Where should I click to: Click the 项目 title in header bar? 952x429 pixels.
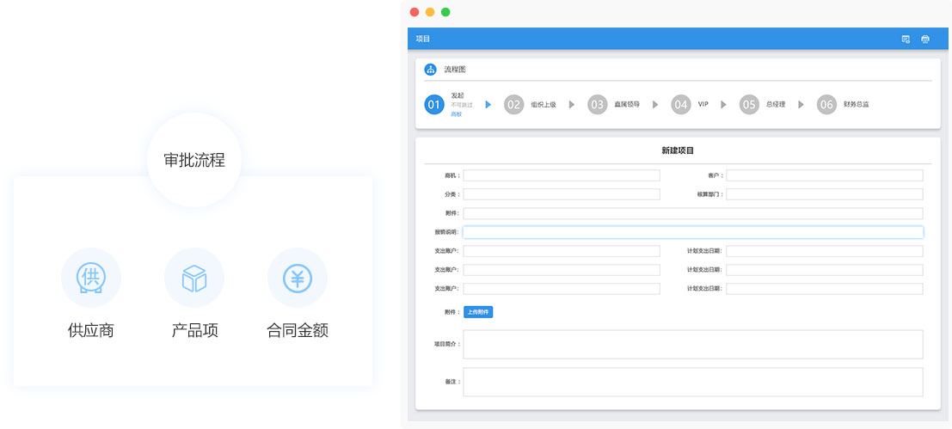point(422,39)
